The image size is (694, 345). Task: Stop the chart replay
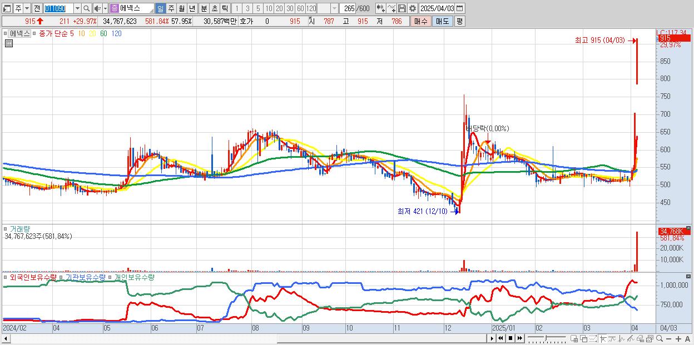[510, 338]
